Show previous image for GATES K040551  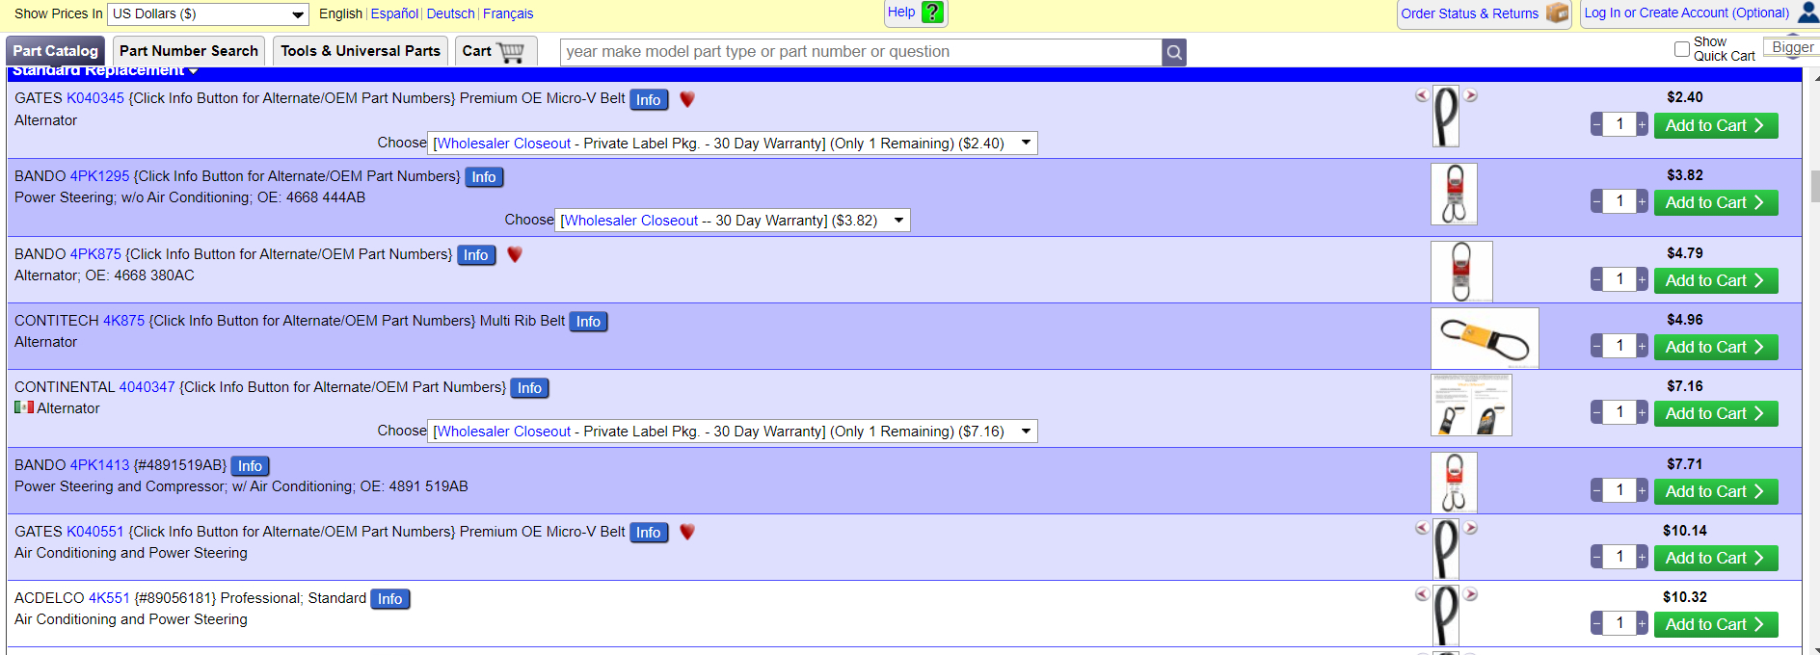[1422, 528]
